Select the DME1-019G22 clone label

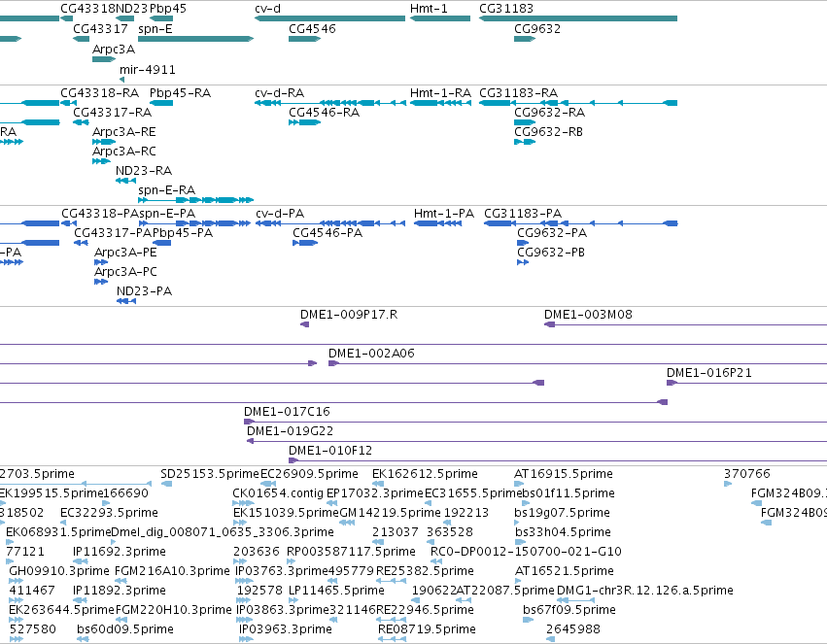290,431
